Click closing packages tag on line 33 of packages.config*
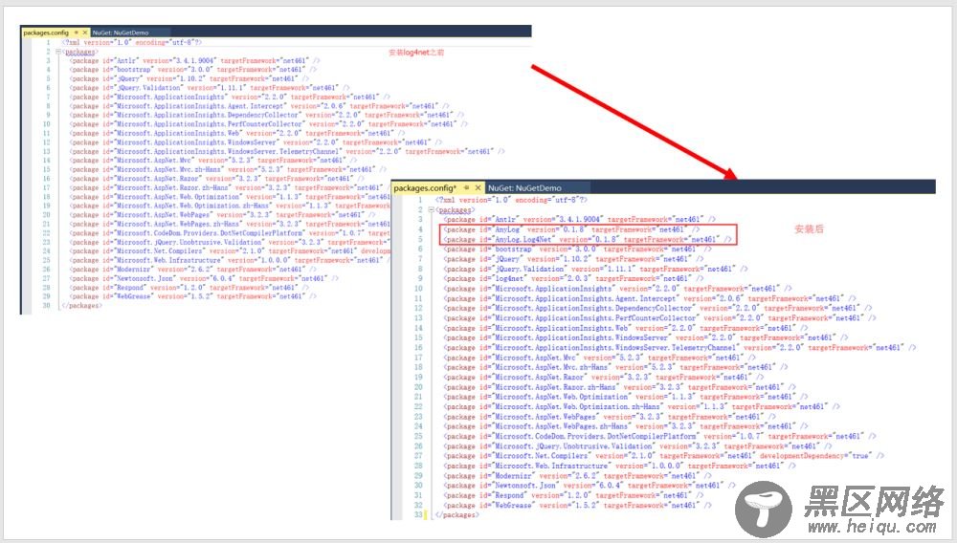The width and height of the screenshot is (957, 543). (456, 515)
